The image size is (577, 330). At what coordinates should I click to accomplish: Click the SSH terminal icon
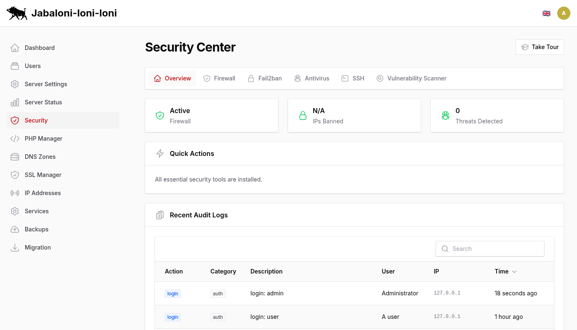(345, 78)
